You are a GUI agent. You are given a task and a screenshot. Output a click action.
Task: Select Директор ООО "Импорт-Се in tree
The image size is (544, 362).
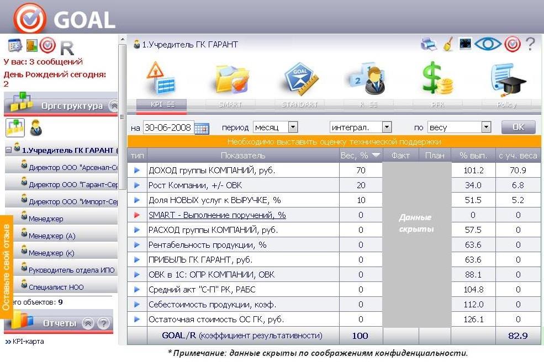[x=61, y=201]
